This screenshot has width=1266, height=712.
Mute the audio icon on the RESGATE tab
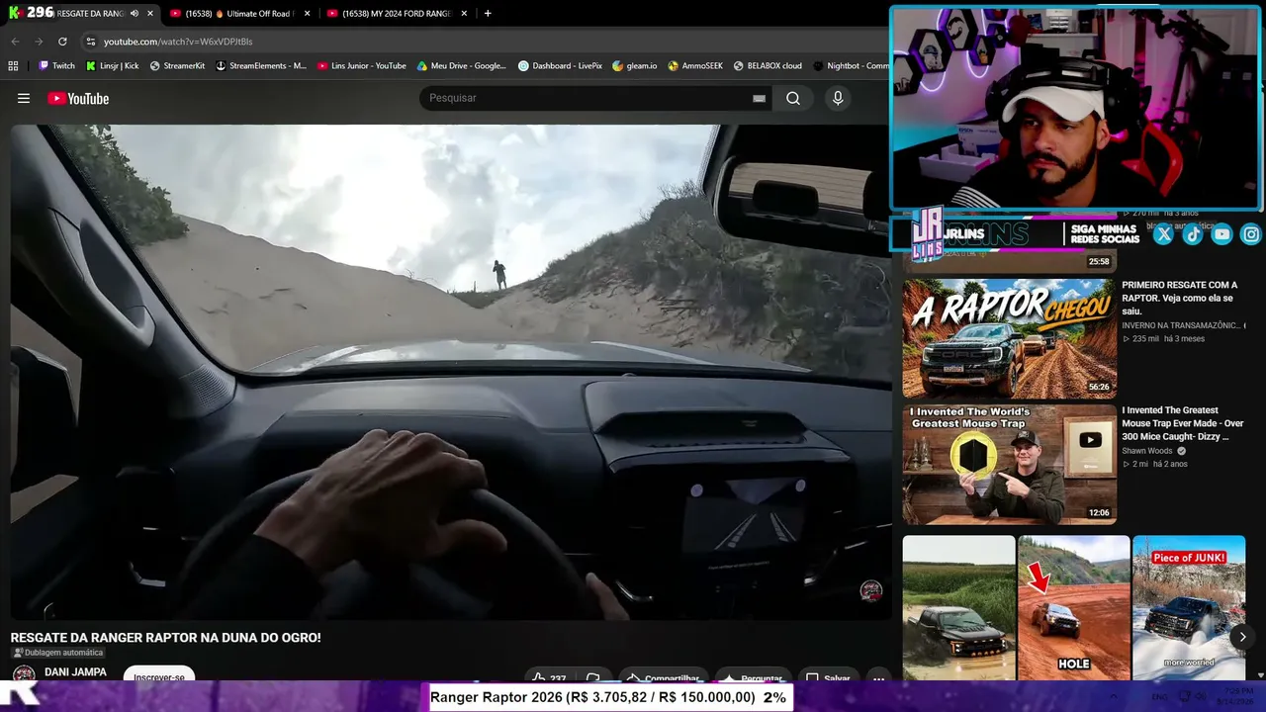134,14
